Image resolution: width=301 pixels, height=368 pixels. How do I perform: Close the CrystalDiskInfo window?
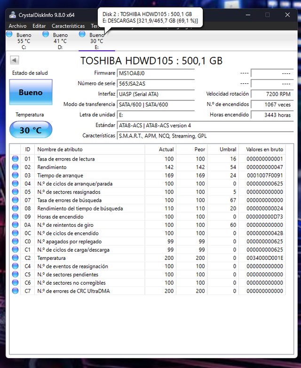pyautogui.click(x=287, y=15)
